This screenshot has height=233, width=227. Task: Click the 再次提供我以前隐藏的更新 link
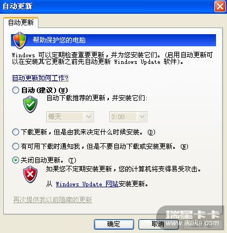[53, 200]
